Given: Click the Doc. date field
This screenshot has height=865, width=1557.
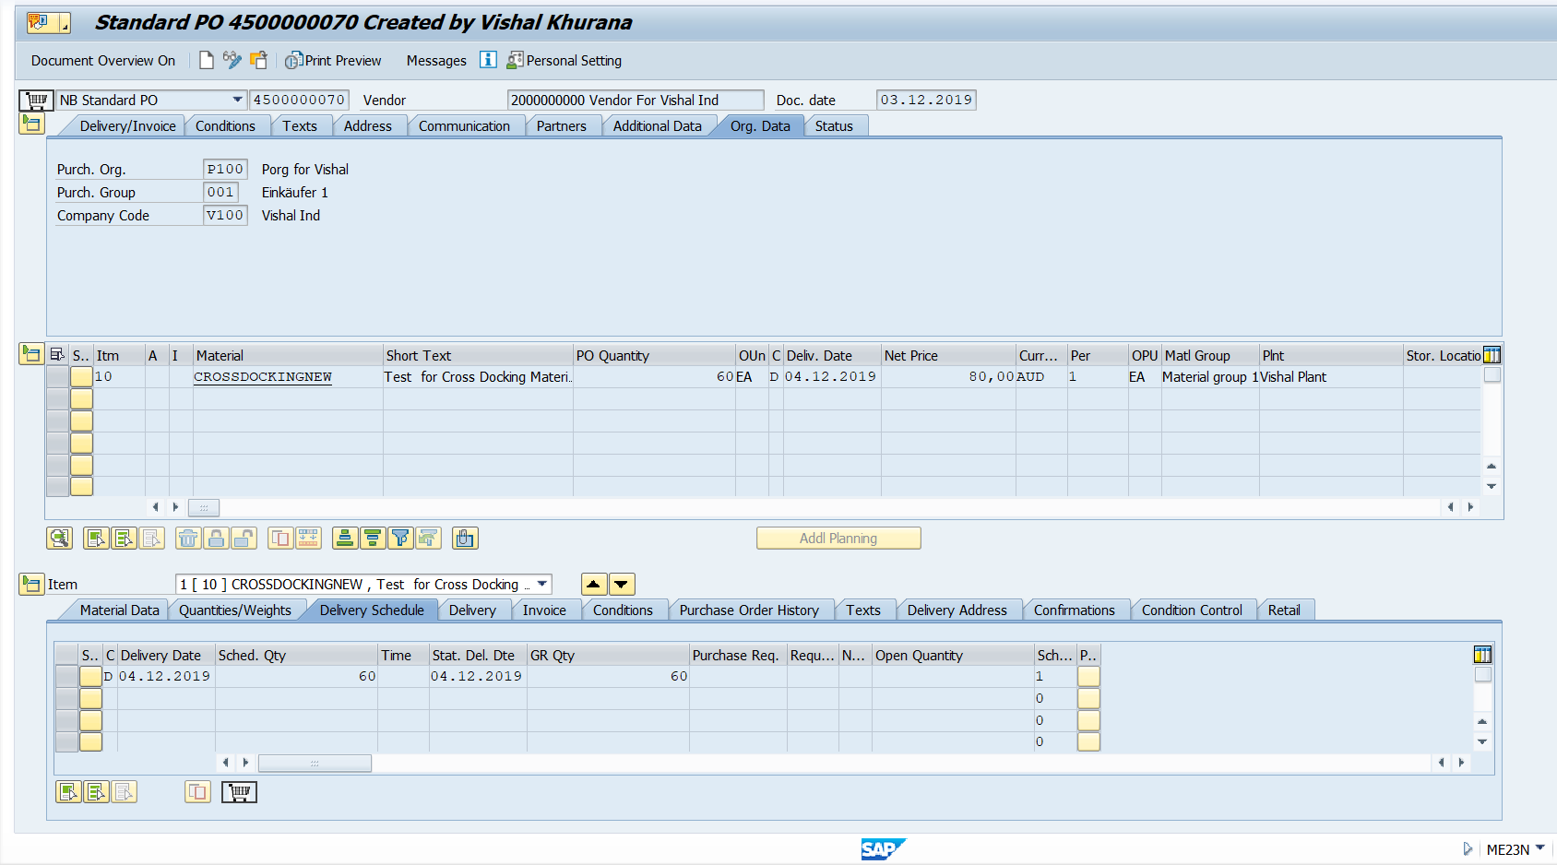Looking at the screenshot, I should [925, 100].
